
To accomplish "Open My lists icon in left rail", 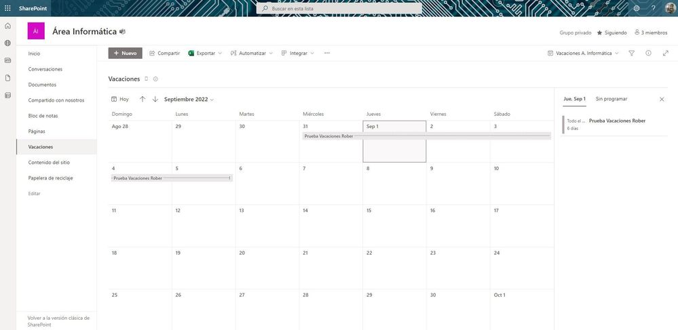I will click(x=7, y=96).
